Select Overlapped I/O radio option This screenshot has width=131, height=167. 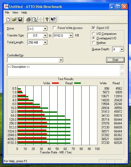[x=93, y=38]
